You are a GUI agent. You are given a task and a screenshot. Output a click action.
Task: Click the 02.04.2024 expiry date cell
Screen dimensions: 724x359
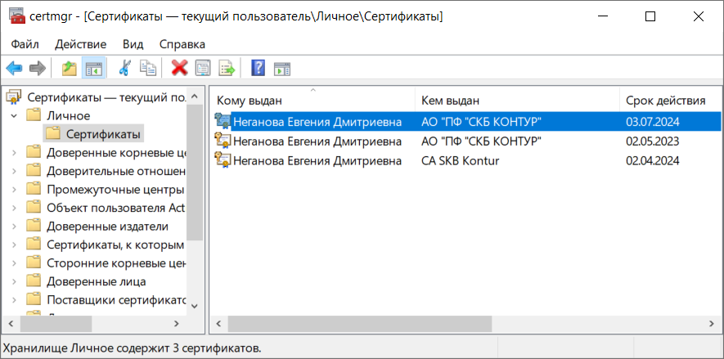click(653, 160)
